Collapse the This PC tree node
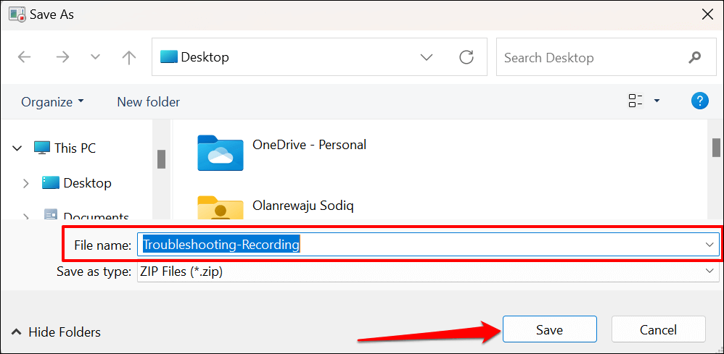 17,148
